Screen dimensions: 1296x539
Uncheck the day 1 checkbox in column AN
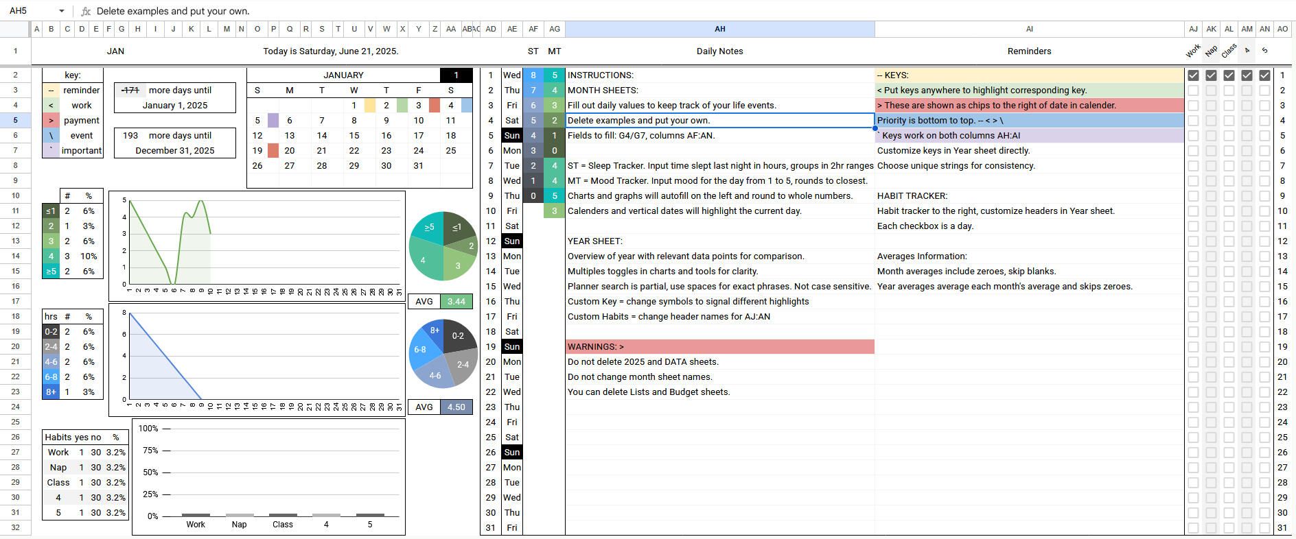tap(1264, 75)
